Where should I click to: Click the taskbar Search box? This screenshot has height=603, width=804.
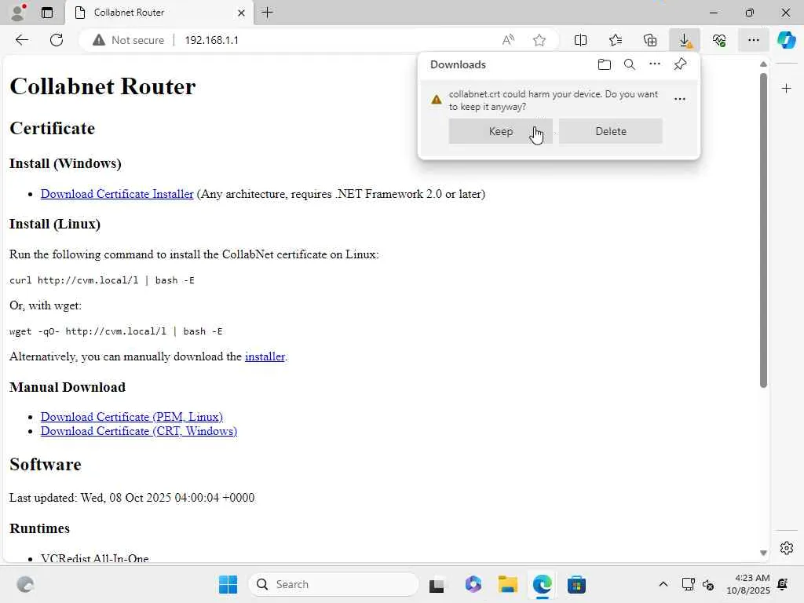click(x=333, y=584)
